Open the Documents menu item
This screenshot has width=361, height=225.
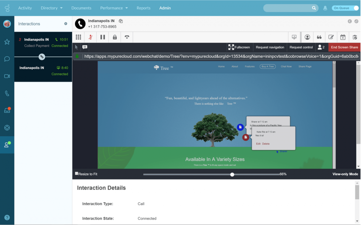click(81, 8)
